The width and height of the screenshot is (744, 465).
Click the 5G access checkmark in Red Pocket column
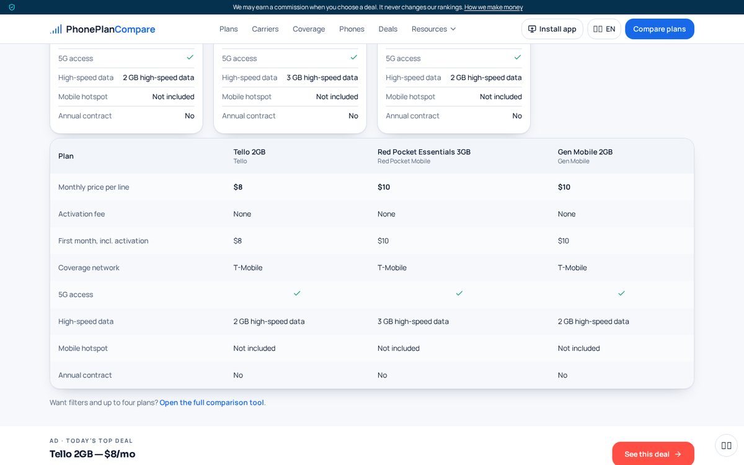(459, 293)
